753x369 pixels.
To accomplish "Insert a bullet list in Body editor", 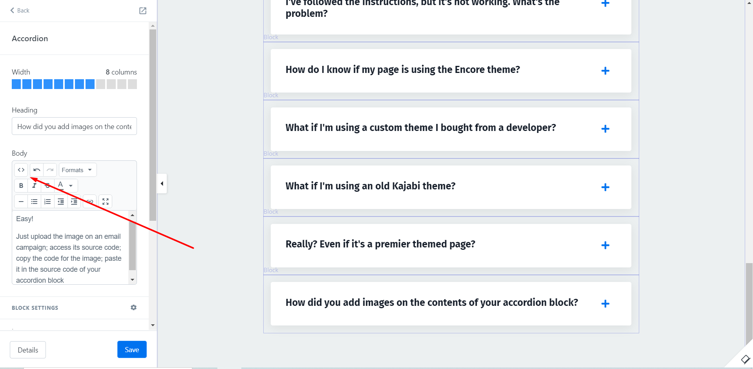I will [x=35, y=202].
